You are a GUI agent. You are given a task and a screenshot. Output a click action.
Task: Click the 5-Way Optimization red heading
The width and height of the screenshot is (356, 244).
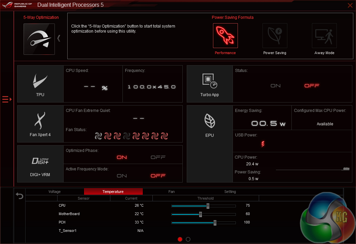pyautogui.click(x=41, y=17)
